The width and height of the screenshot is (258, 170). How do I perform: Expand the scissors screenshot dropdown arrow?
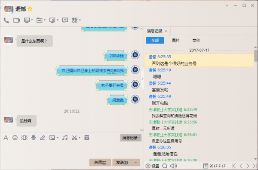click(80, 138)
